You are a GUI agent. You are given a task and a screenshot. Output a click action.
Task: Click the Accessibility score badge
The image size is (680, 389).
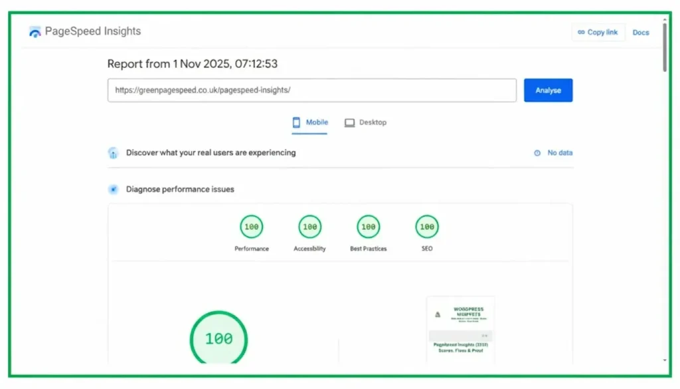coord(309,226)
